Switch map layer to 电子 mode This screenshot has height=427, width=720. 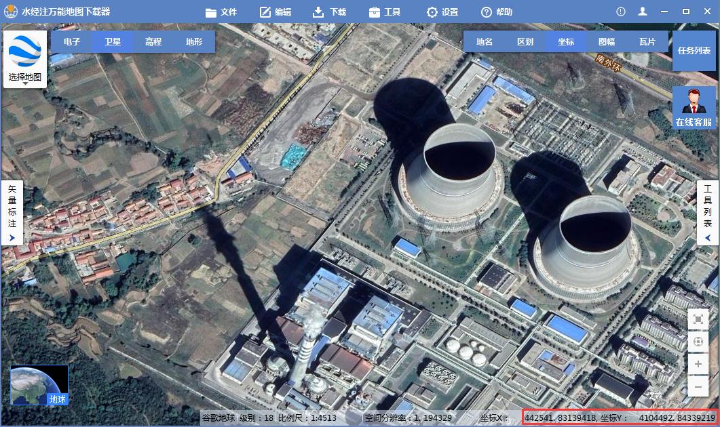coord(73,41)
